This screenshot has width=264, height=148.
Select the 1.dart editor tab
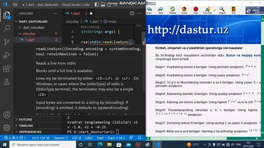coord(75,14)
